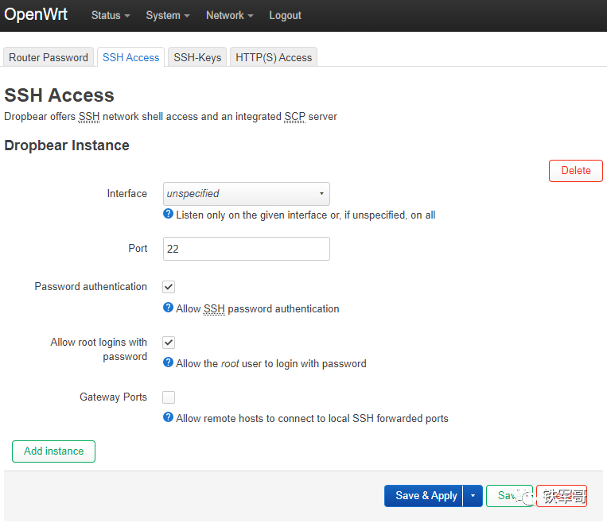Click the help icon next to Gateway Ports description
The width and height of the screenshot is (607, 523).
(168, 417)
